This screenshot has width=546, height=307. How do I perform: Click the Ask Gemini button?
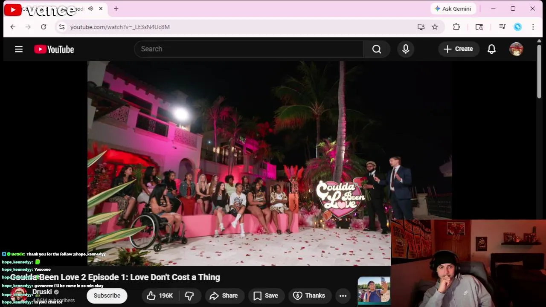(x=453, y=9)
